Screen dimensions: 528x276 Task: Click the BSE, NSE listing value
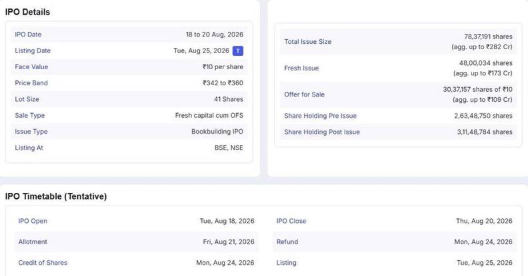tap(229, 148)
